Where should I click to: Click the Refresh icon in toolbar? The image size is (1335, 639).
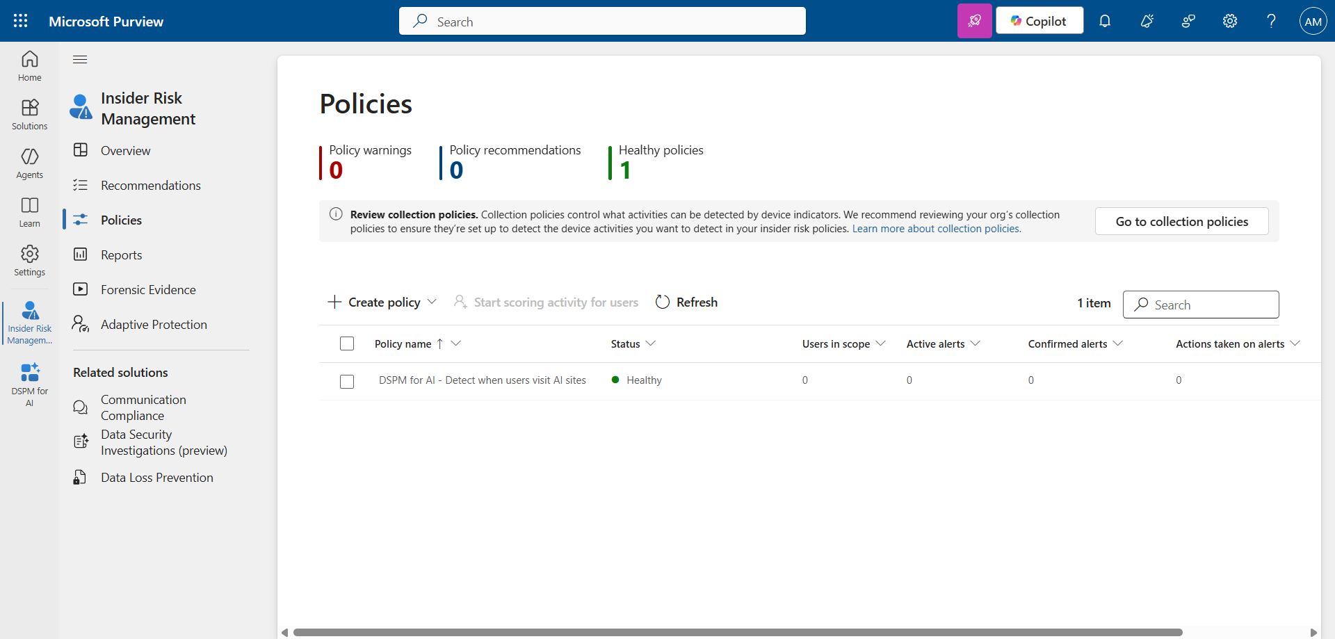(663, 302)
